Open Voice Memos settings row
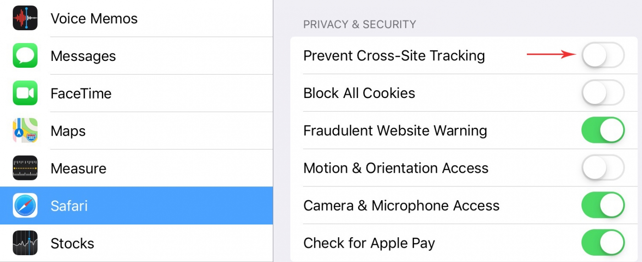Viewport: 642px width, 262px height. [137, 18]
